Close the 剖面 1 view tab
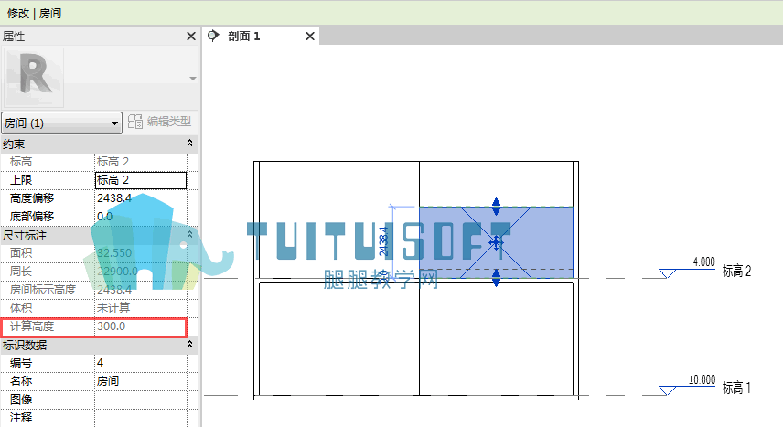Viewport: 783px width, 427px height. tap(309, 37)
